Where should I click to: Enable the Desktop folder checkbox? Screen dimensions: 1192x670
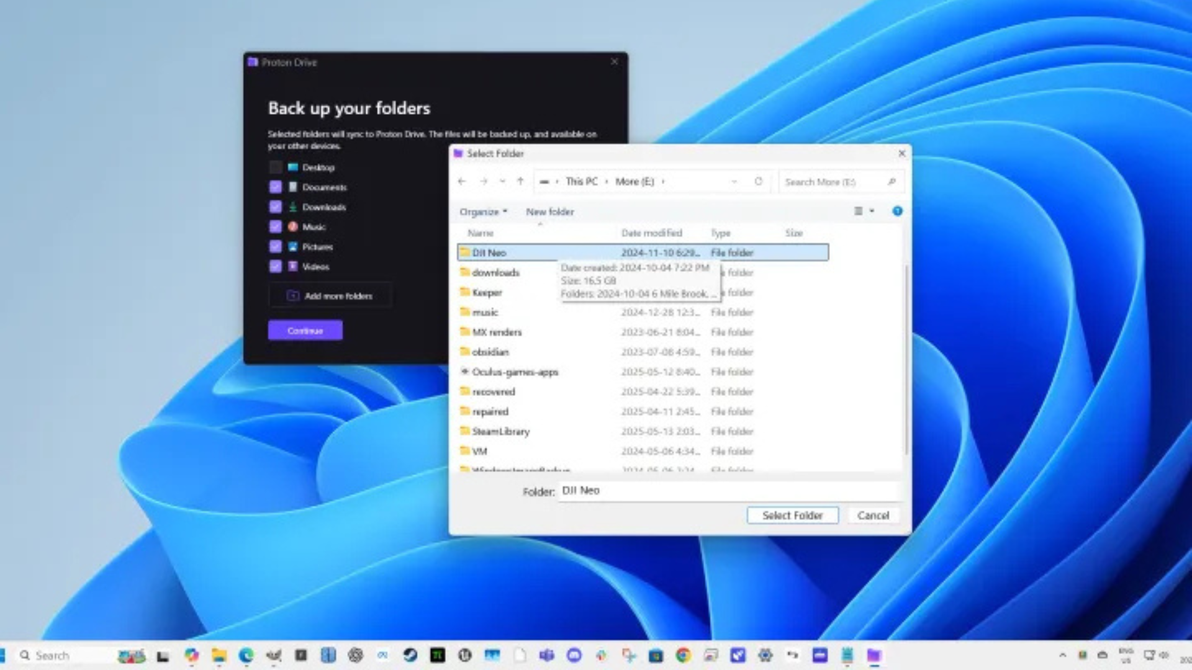[276, 167]
